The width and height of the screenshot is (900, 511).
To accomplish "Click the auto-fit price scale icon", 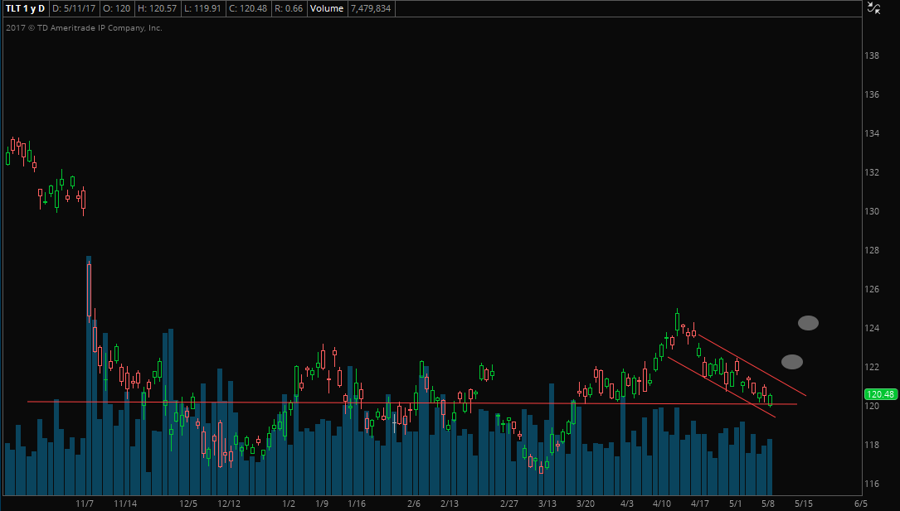I will pos(873,8).
